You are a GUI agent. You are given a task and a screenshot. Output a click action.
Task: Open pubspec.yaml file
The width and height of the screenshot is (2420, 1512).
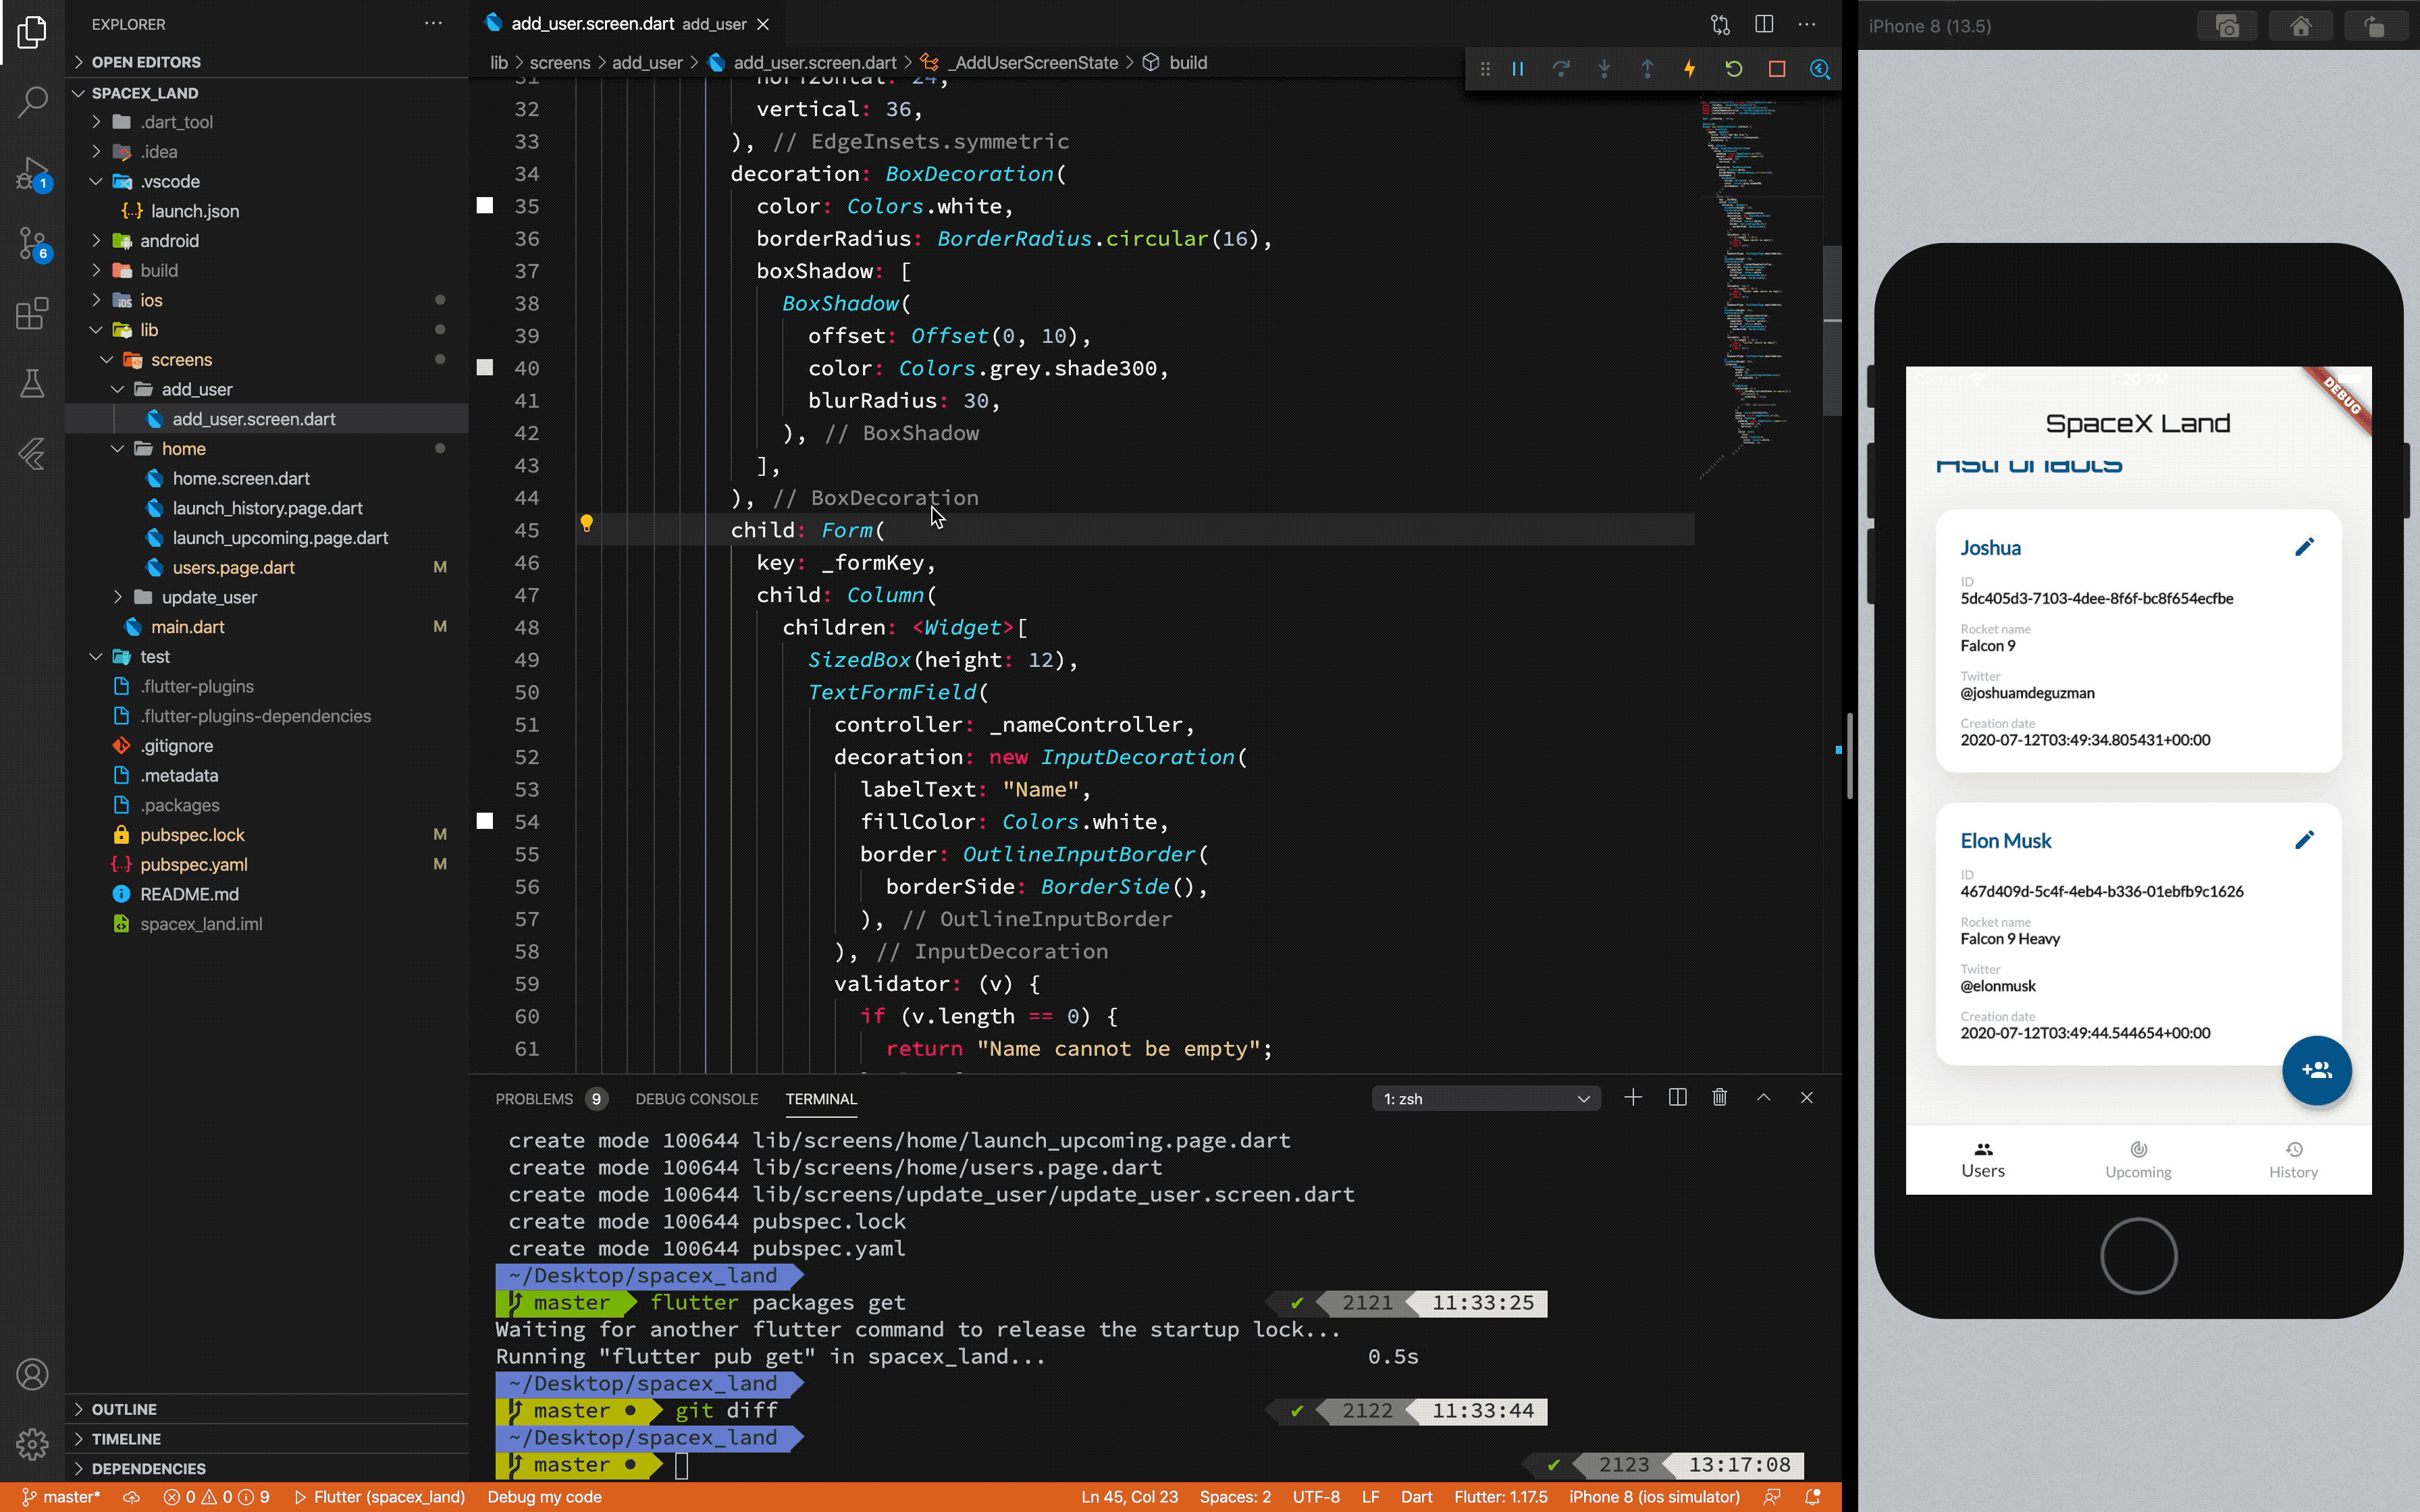pyautogui.click(x=267, y=865)
